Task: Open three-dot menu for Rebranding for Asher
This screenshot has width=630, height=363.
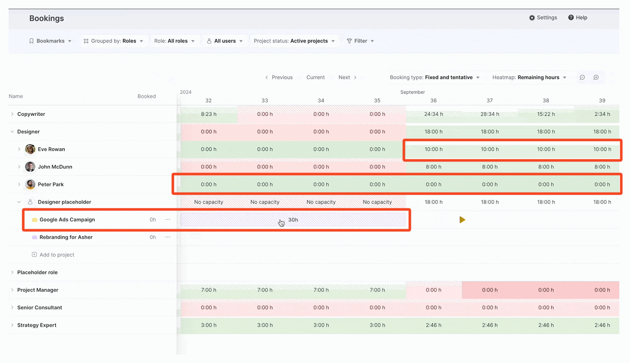Action: [168, 237]
